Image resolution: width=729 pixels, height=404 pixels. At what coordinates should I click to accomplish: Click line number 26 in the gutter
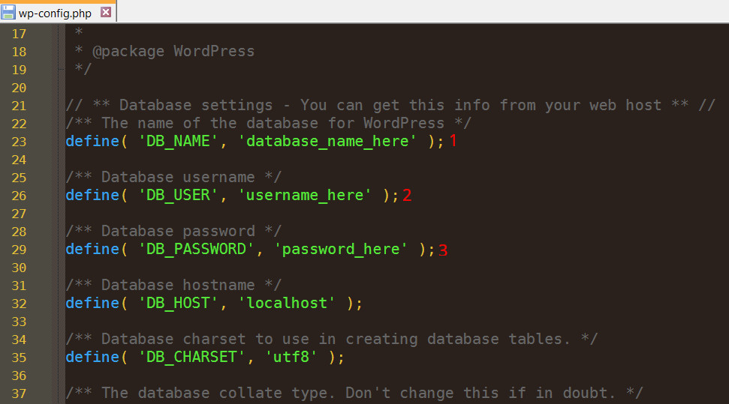(x=19, y=196)
